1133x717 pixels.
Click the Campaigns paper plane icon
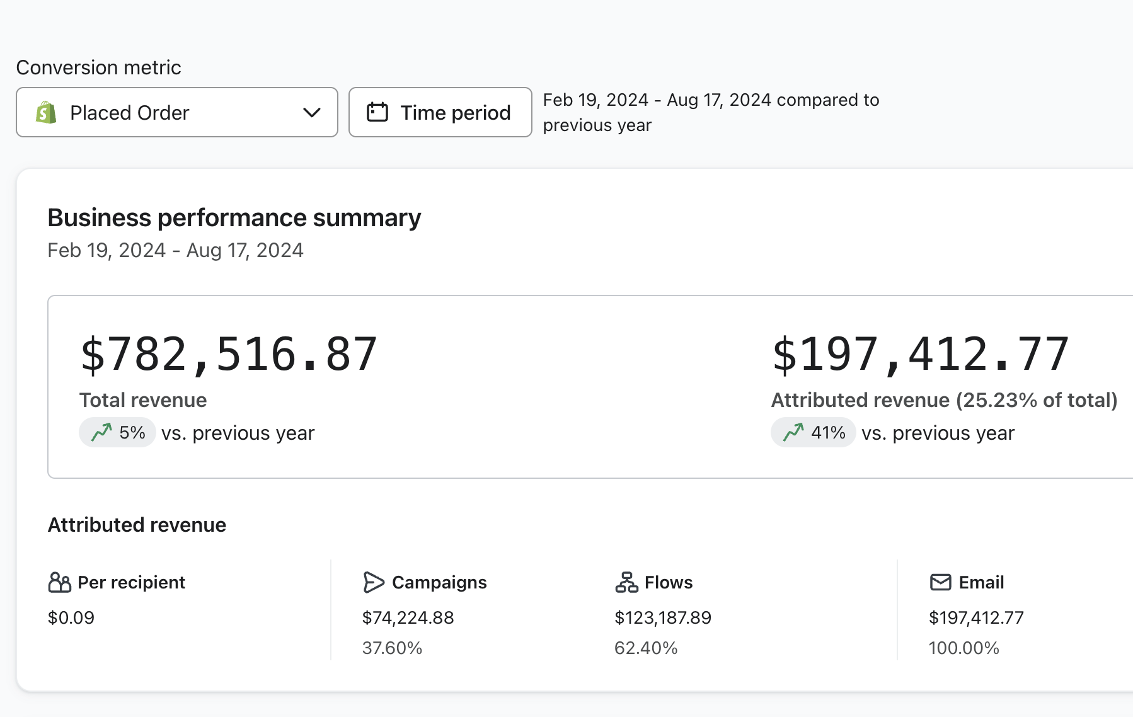point(373,582)
